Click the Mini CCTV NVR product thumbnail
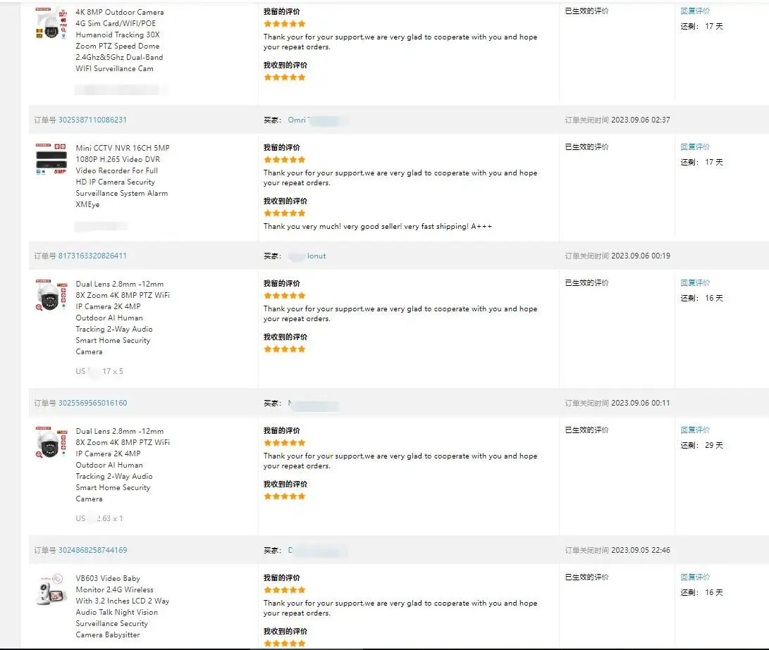 [x=51, y=158]
